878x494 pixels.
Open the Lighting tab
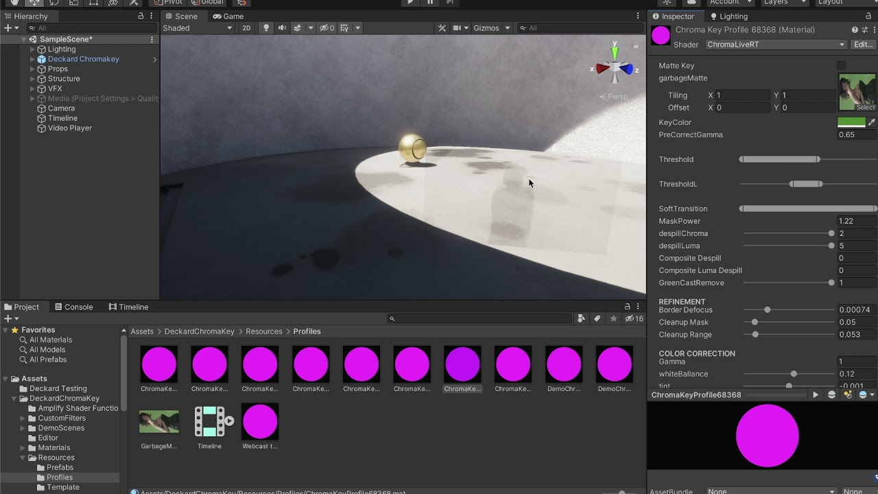pos(728,16)
